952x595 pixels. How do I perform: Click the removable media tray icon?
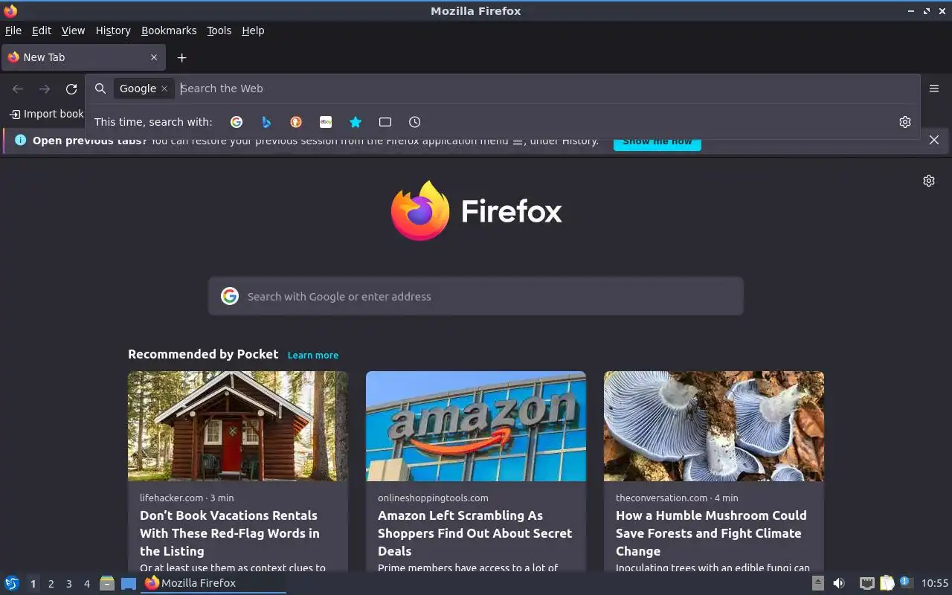(818, 583)
